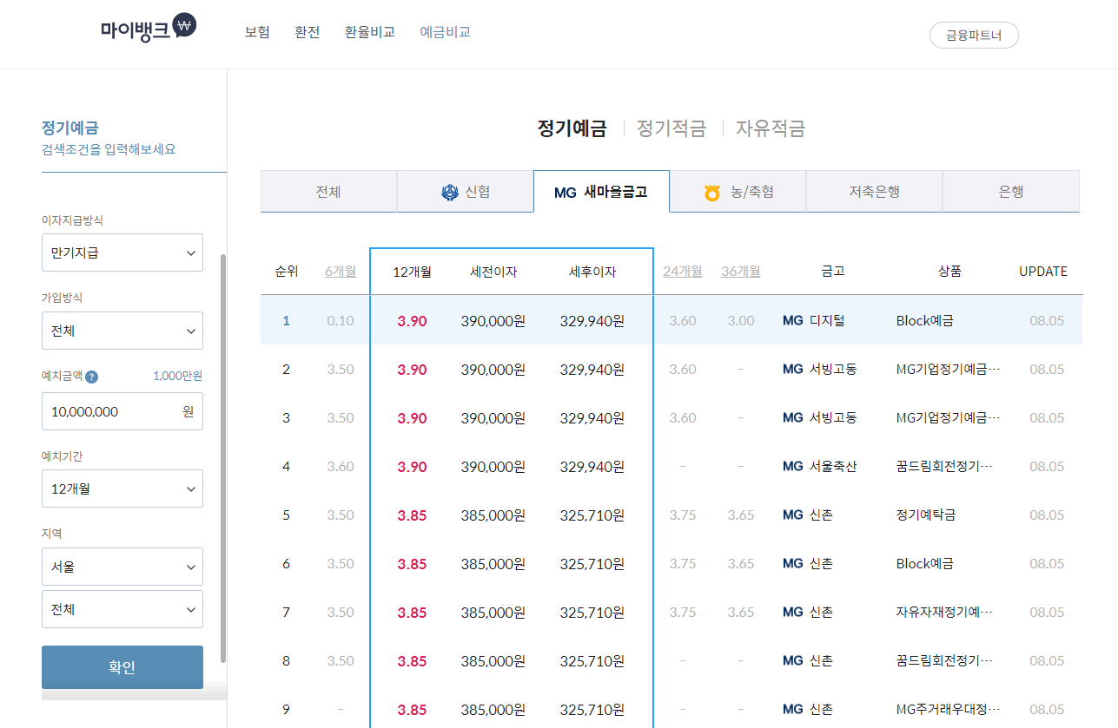Click the 12개월 column header

pyautogui.click(x=412, y=272)
